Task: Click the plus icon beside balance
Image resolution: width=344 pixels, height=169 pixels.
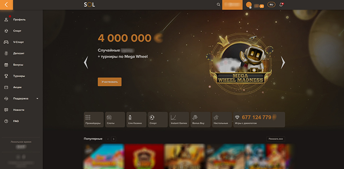Action: coord(261,6)
